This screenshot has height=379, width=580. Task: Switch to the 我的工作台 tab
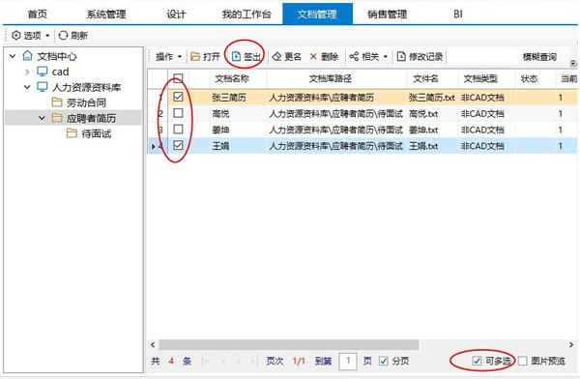click(246, 15)
